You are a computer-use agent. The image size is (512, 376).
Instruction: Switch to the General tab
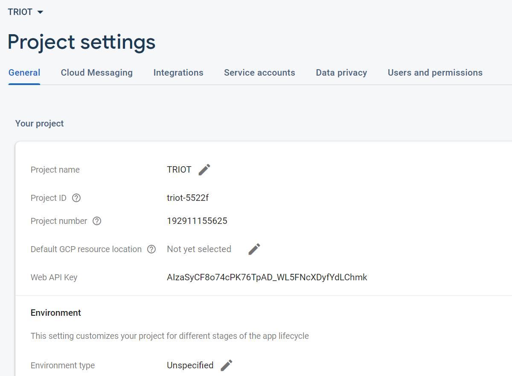click(24, 73)
